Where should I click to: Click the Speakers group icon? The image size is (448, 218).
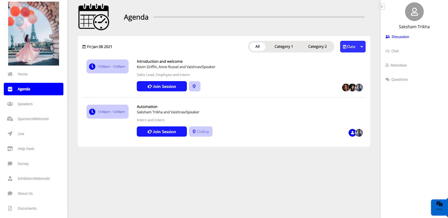[x=10, y=104]
